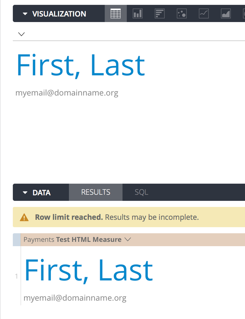Click First, Last link in data row
245x319 pixels.
tap(88, 270)
